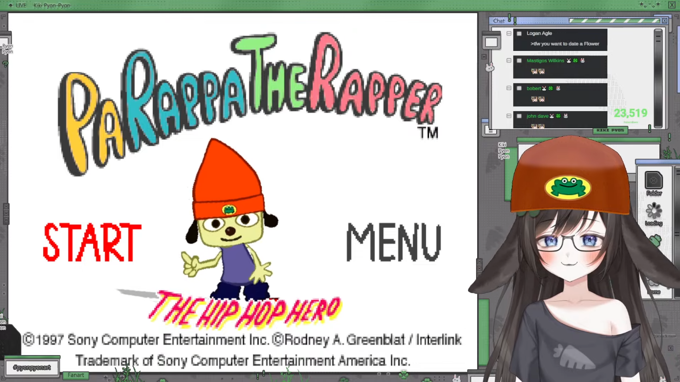Click bobert's clover badge icon

[x=551, y=88]
